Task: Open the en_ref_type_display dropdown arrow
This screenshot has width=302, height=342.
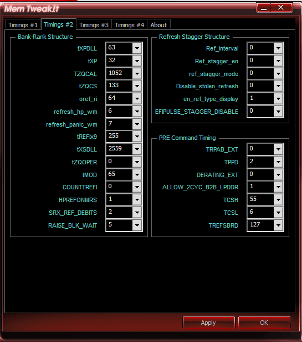Action: 278,99
